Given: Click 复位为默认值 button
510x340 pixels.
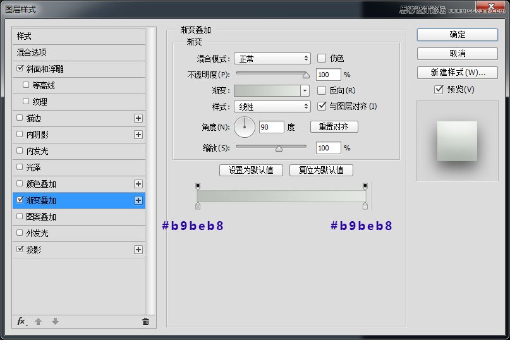Looking at the screenshot, I should coord(321,170).
